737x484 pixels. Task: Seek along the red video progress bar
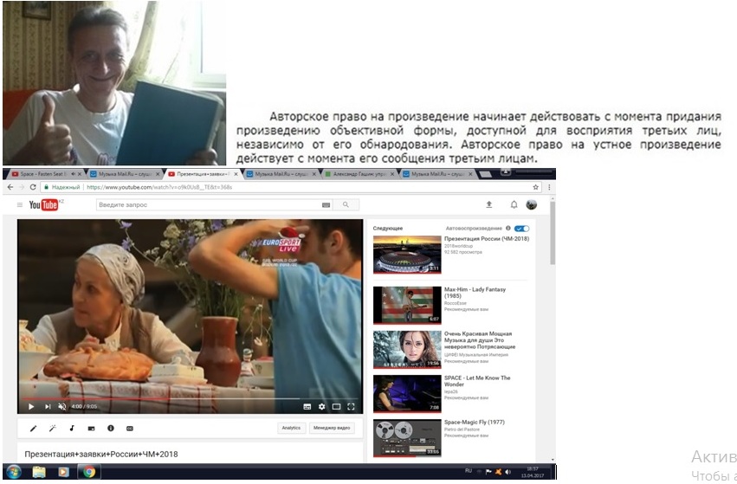pyautogui.click(x=190, y=398)
